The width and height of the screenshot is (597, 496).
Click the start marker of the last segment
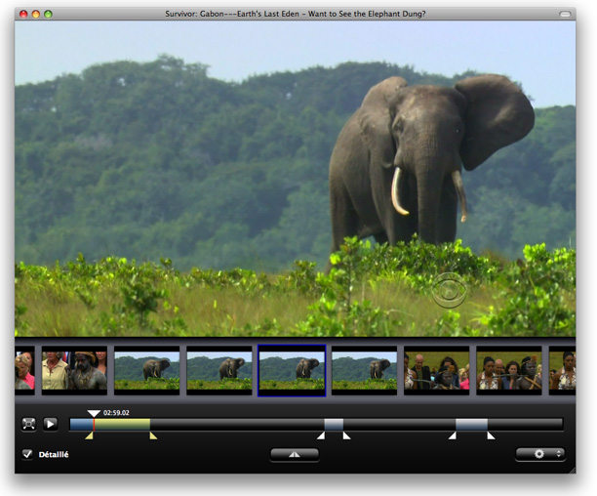[452, 435]
